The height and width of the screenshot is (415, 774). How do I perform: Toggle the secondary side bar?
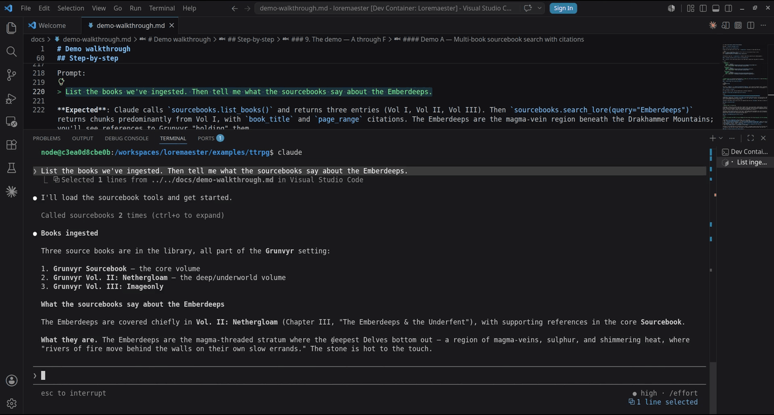729,8
